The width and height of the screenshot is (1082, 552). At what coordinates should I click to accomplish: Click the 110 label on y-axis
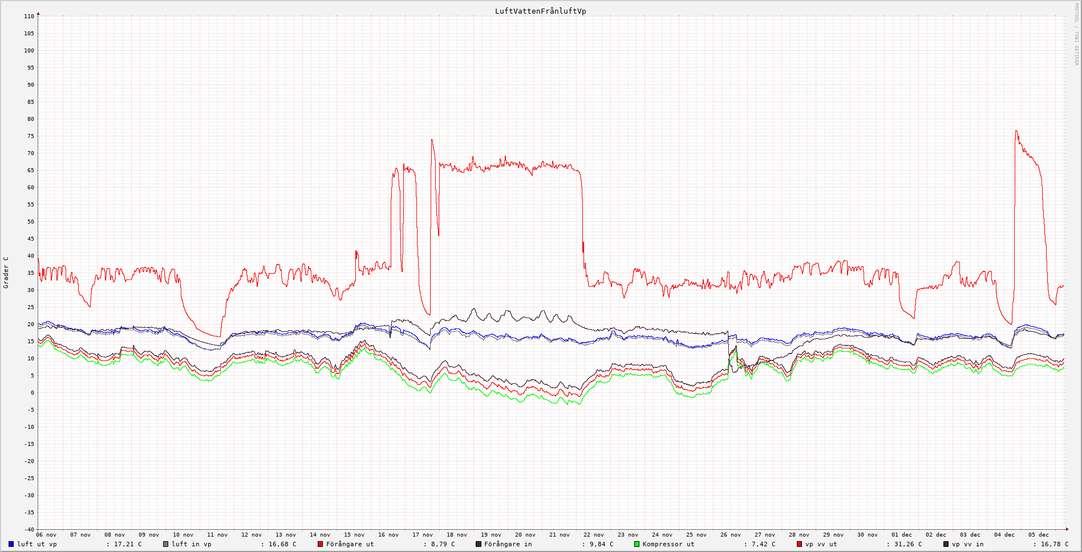(29, 17)
